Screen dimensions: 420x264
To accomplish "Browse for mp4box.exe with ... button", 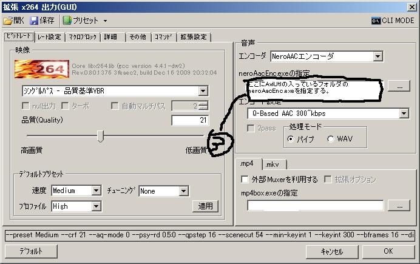I will 399,206.
